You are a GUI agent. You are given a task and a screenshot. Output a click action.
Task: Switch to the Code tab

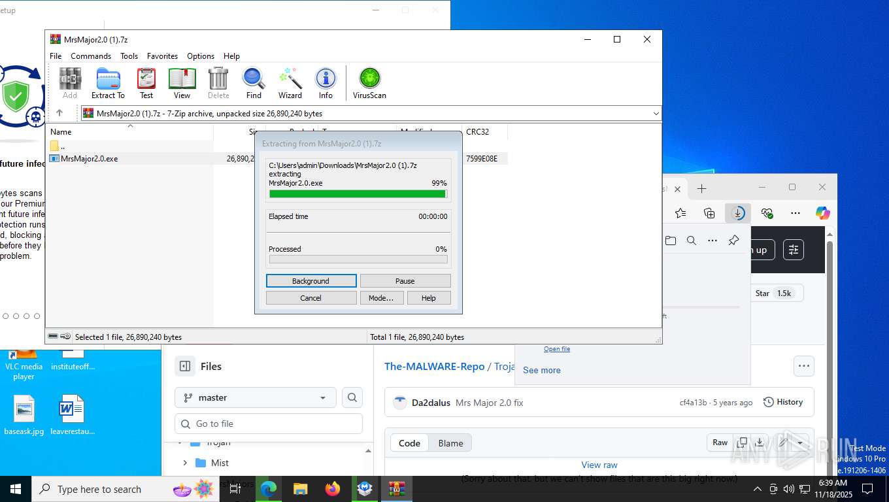[x=409, y=443]
